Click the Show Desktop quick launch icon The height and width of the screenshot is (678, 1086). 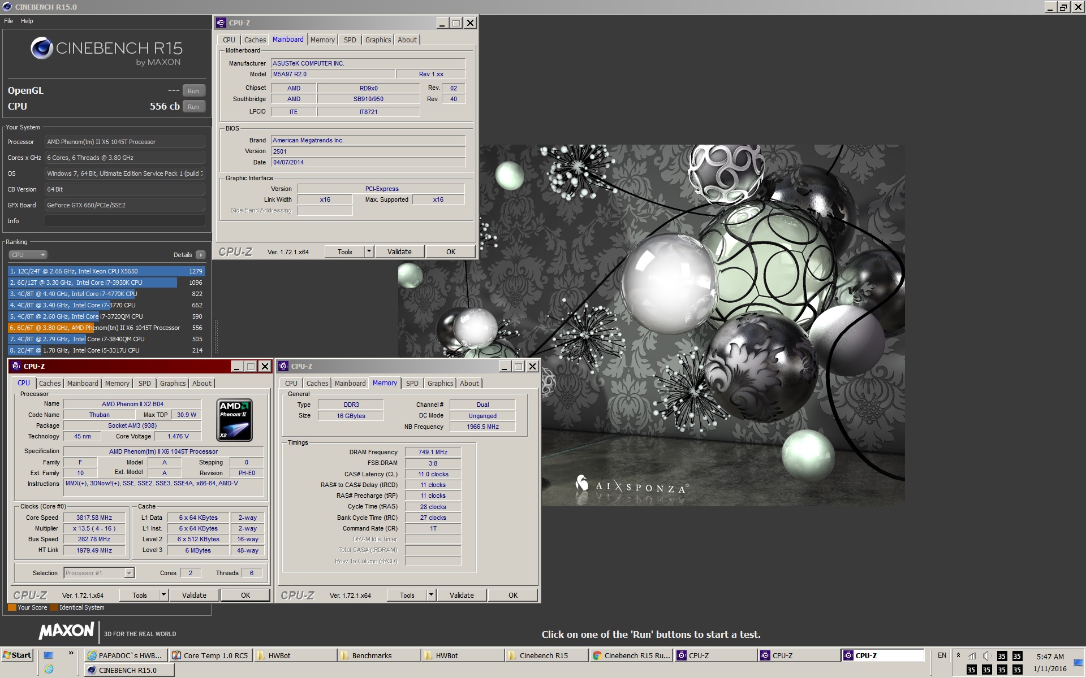(49, 655)
